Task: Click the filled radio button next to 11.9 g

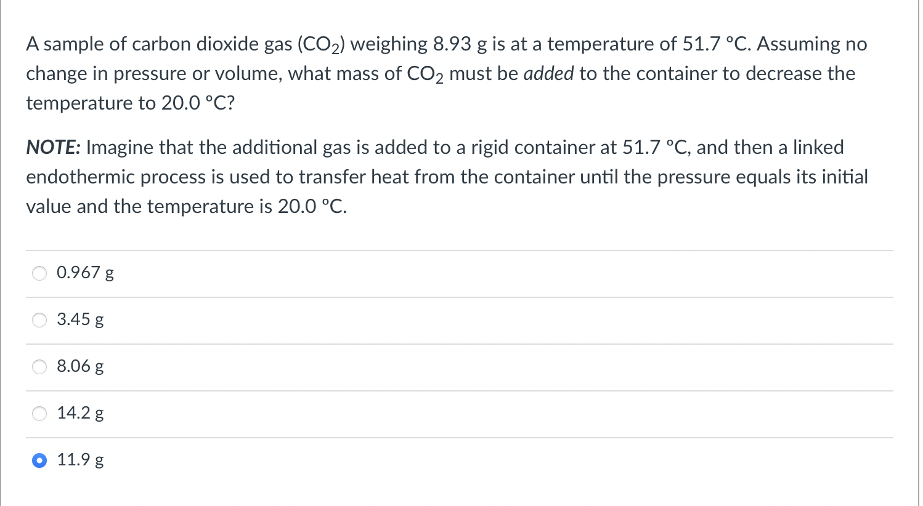Action: (x=39, y=460)
